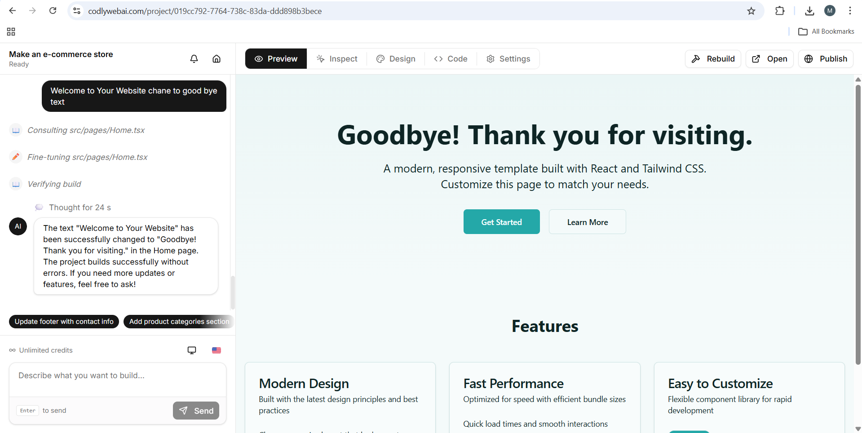
Task: Click the notification bell icon
Action: tap(194, 59)
